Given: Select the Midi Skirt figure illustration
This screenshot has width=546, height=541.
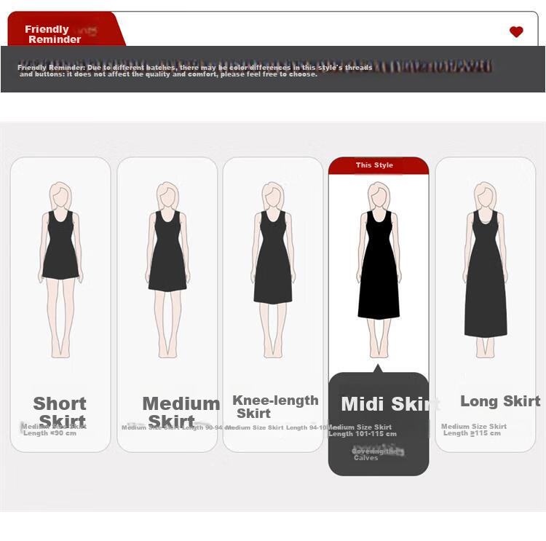Looking at the screenshot, I should (379, 269).
